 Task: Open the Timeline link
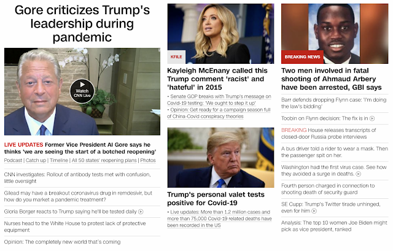pos(59,160)
